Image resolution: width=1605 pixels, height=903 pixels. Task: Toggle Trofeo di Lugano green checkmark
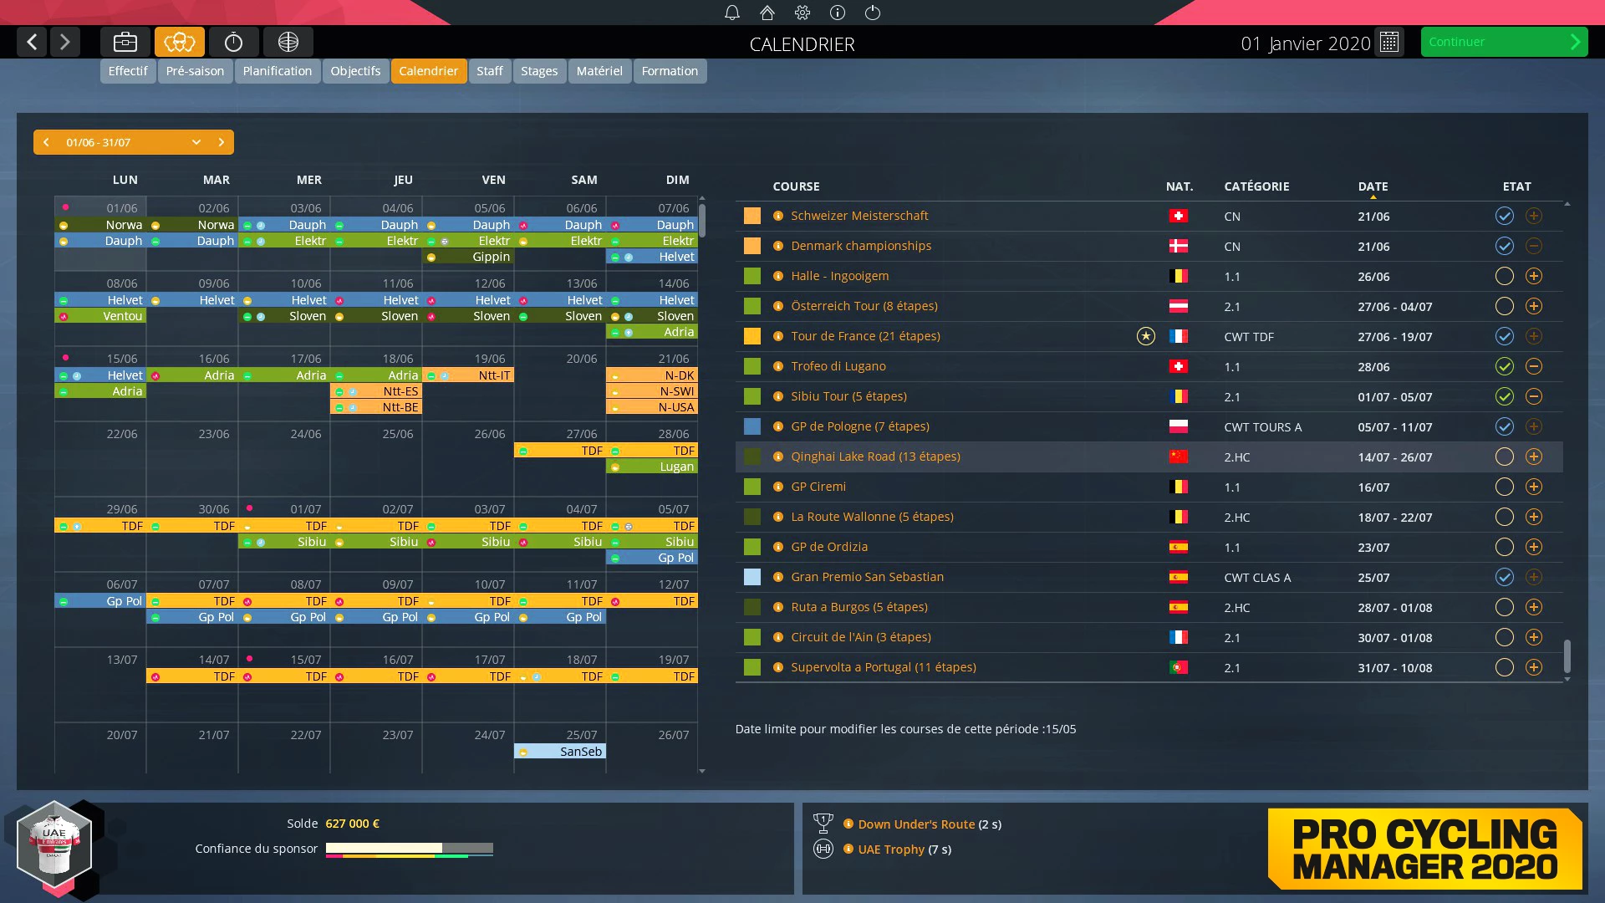click(1505, 366)
